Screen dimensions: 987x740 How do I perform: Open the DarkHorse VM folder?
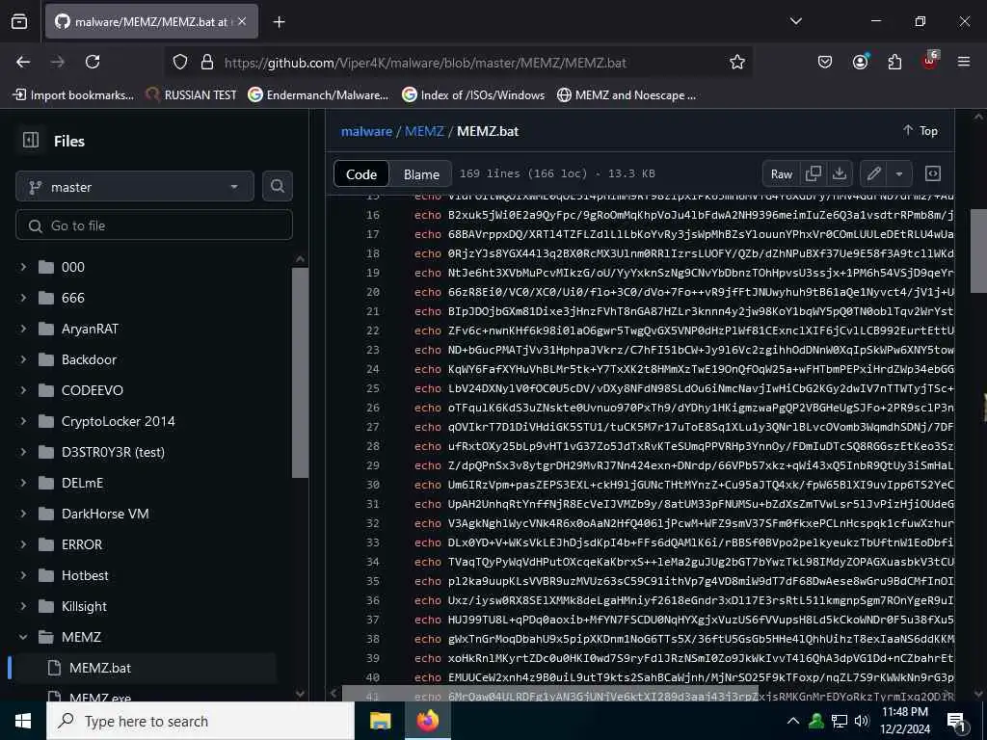coord(105,514)
